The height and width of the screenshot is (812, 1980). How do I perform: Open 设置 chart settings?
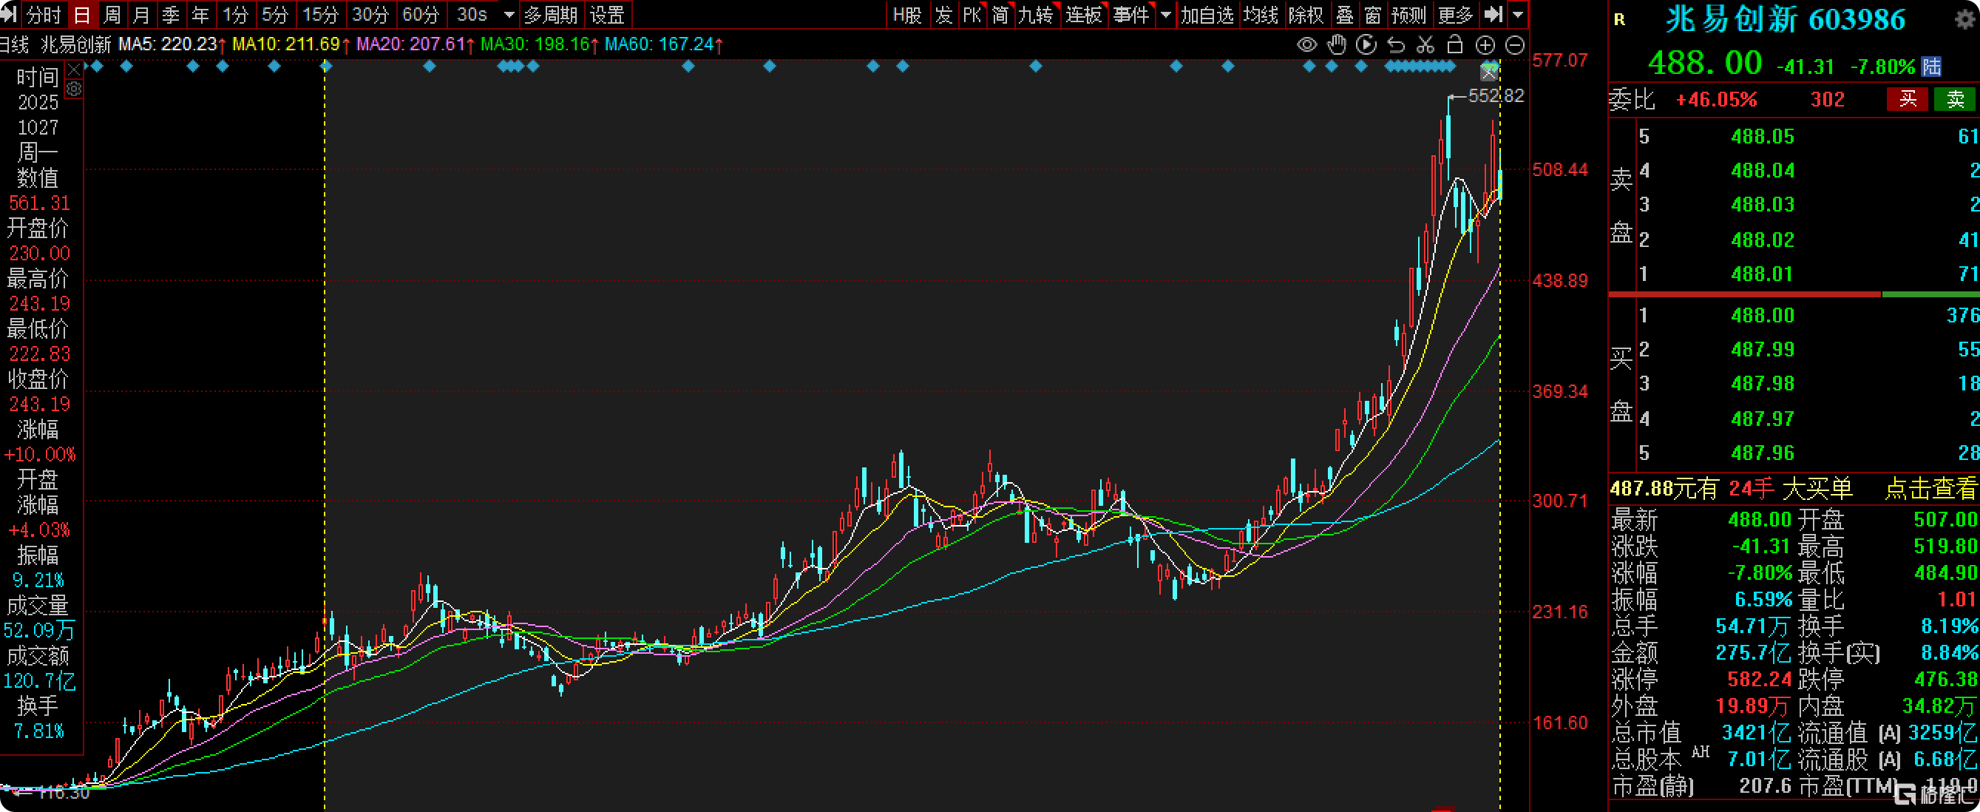(x=607, y=15)
